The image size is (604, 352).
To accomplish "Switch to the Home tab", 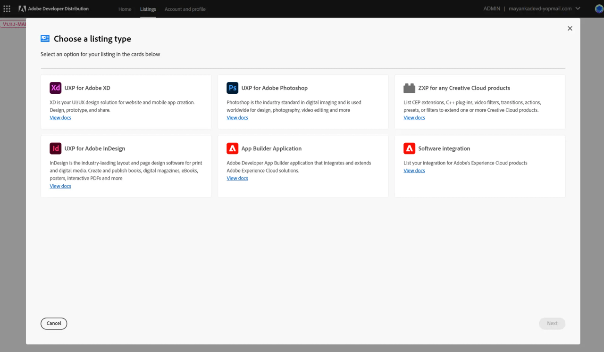I will tap(125, 9).
